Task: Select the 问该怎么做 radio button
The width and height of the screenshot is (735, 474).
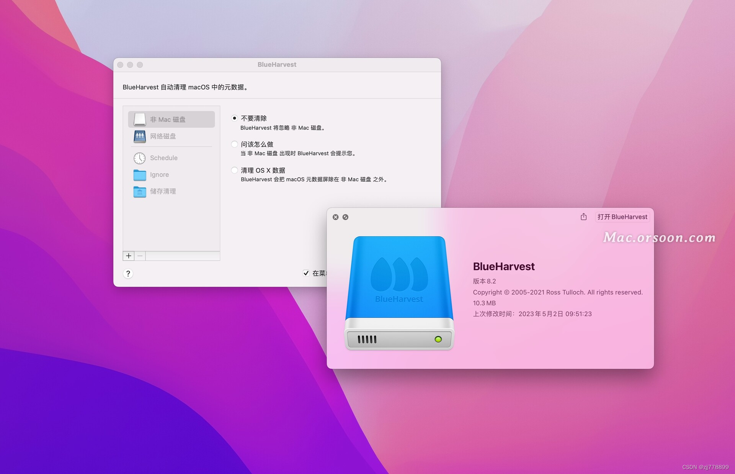Action: click(234, 144)
